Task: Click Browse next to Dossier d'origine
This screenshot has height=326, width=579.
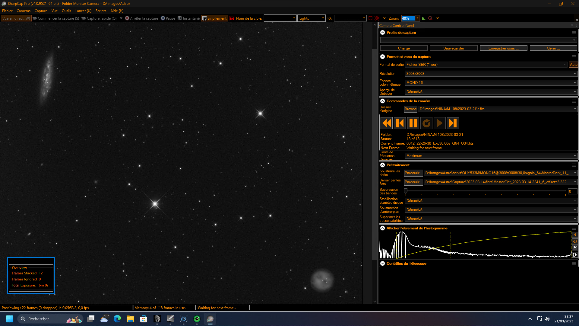Action: tap(410, 109)
